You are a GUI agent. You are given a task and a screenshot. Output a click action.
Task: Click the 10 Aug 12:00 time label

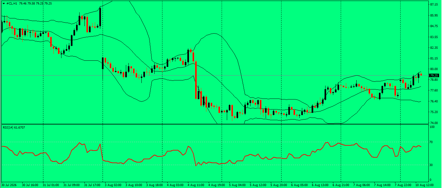tap(425, 185)
